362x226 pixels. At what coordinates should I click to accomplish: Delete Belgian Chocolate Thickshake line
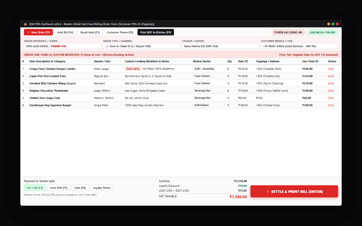331,91
